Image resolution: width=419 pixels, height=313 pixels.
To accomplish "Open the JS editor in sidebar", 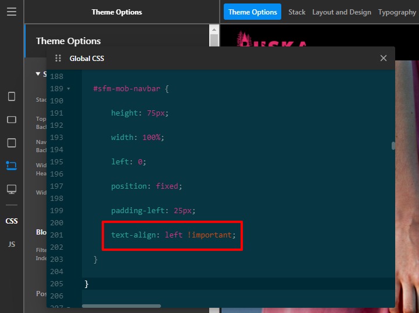I will pyautogui.click(x=12, y=244).
